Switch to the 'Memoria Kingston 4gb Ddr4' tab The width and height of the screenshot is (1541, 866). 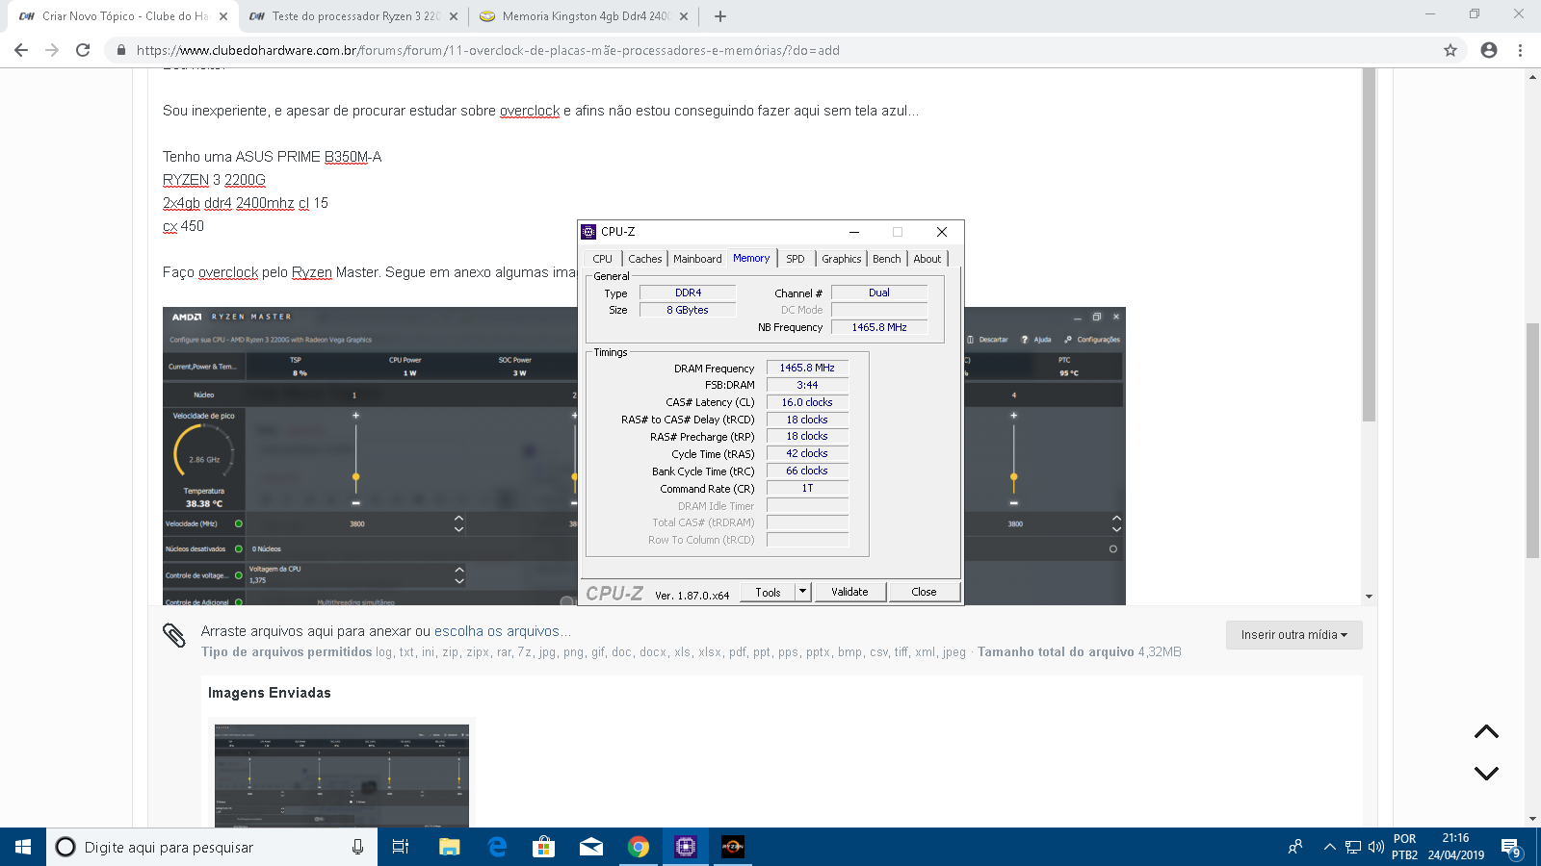[x=586, y=16]
